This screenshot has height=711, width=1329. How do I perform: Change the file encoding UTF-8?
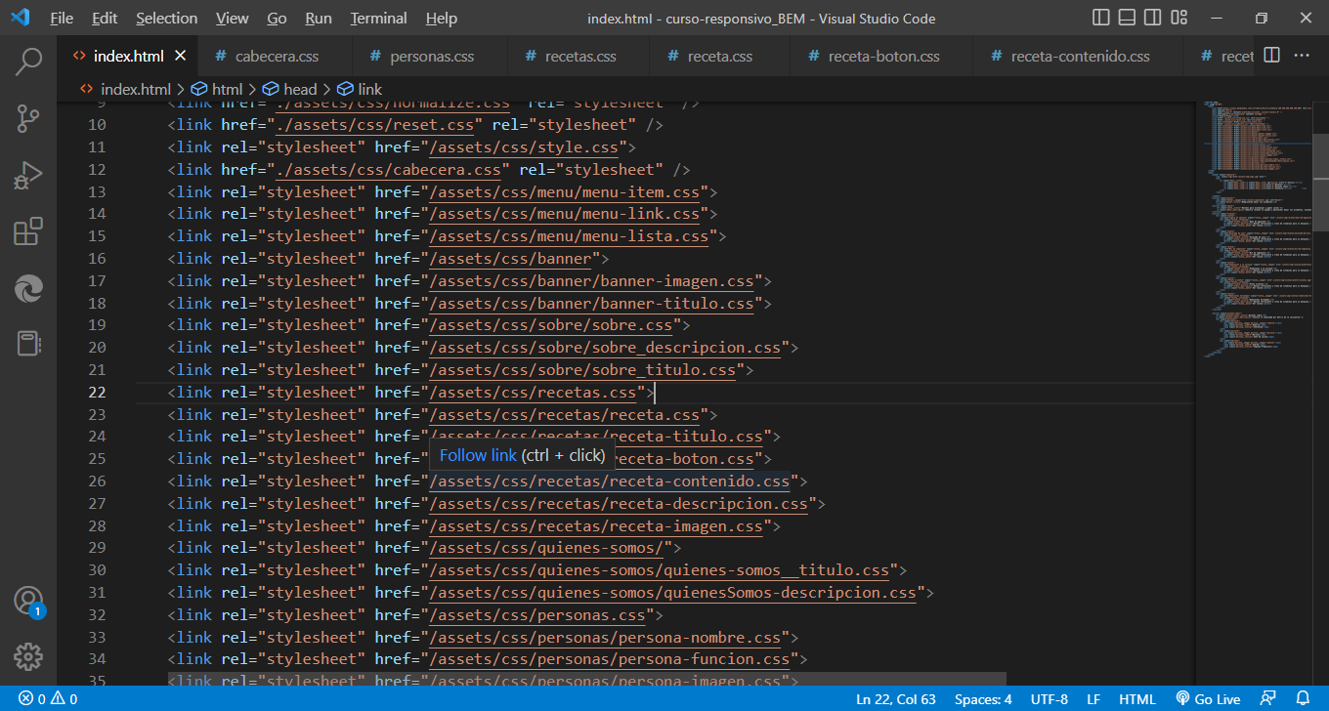click(1050, 699)
